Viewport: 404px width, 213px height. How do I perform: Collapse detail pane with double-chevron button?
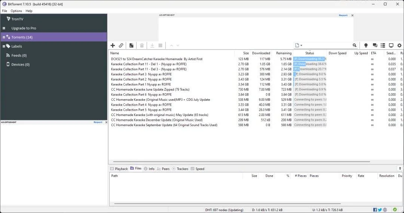pos(400,168)
